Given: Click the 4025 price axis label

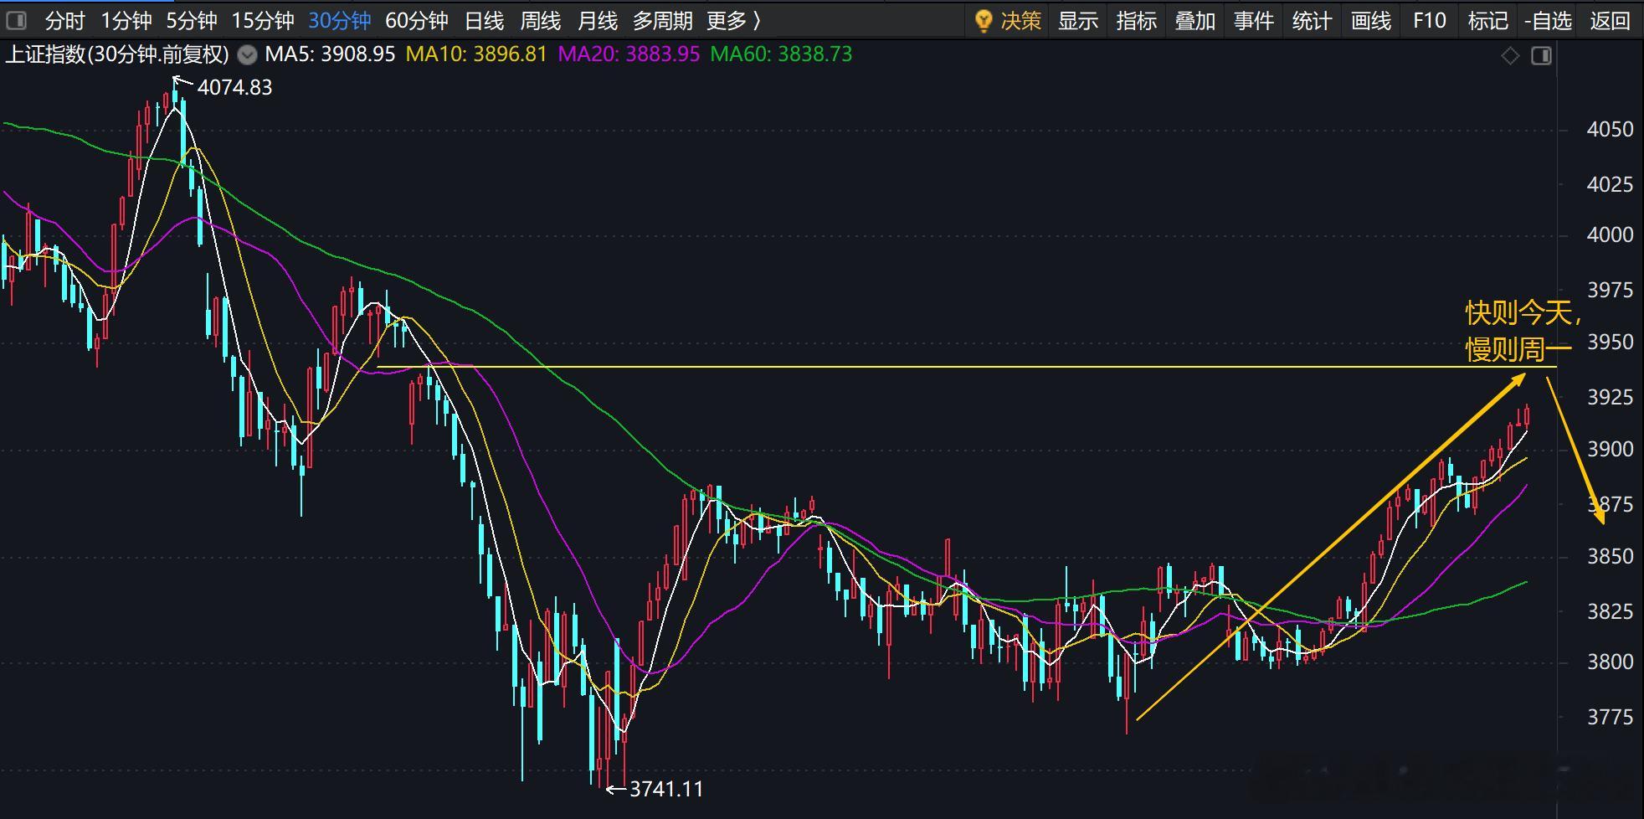Looking at the screenshot, I should 1610,184.
